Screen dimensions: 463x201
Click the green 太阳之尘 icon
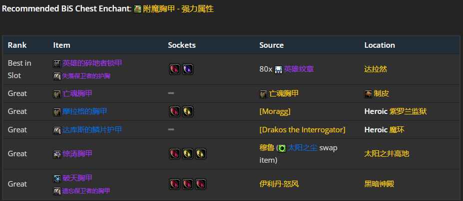[x=282, y=148]
